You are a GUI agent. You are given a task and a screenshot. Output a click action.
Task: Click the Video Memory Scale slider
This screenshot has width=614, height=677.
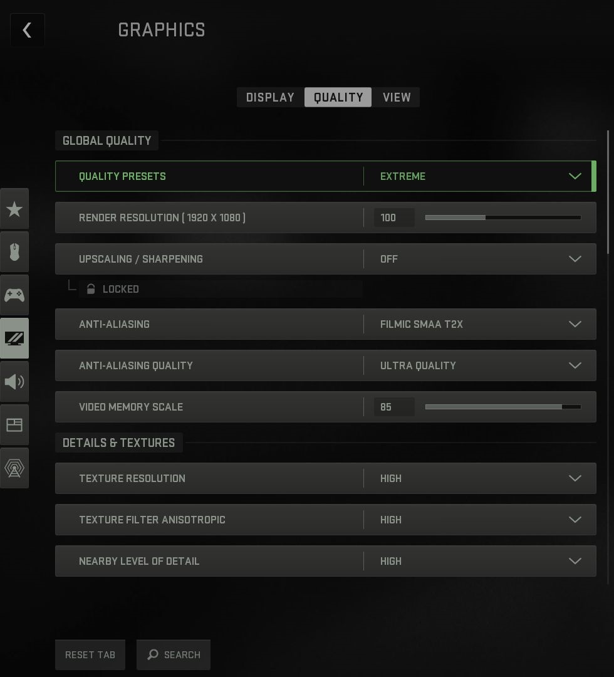pos(503,407)
